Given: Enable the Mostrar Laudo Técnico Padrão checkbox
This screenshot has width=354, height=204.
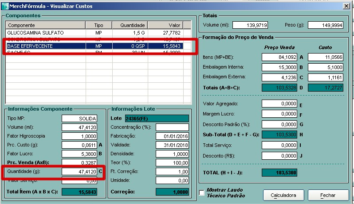Looking at the screenshot, I should (202, 193).
